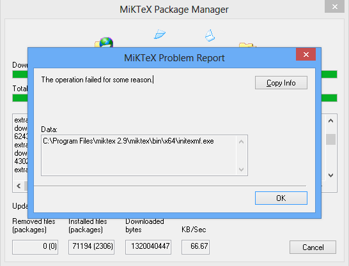
Task: Click the Installed files value 71194 (2306)
Action: pos(91,247)
